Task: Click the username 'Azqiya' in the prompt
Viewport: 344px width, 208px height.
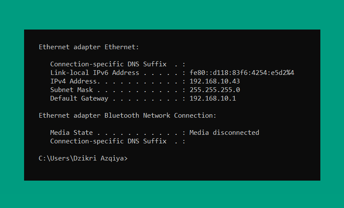Action: point(112,158)
